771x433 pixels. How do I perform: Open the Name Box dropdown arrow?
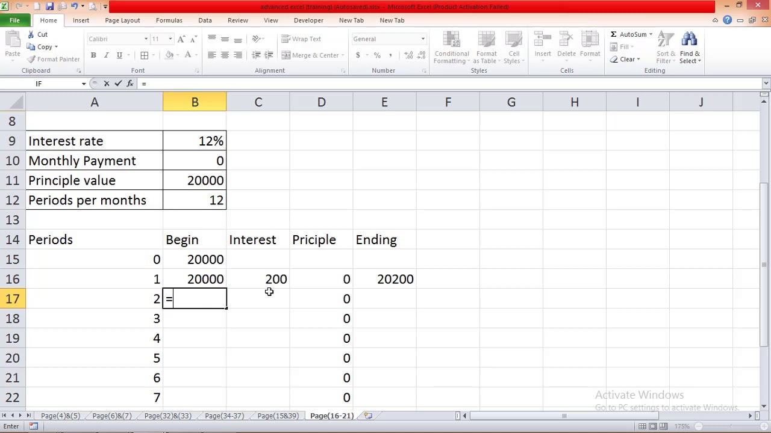84,84
